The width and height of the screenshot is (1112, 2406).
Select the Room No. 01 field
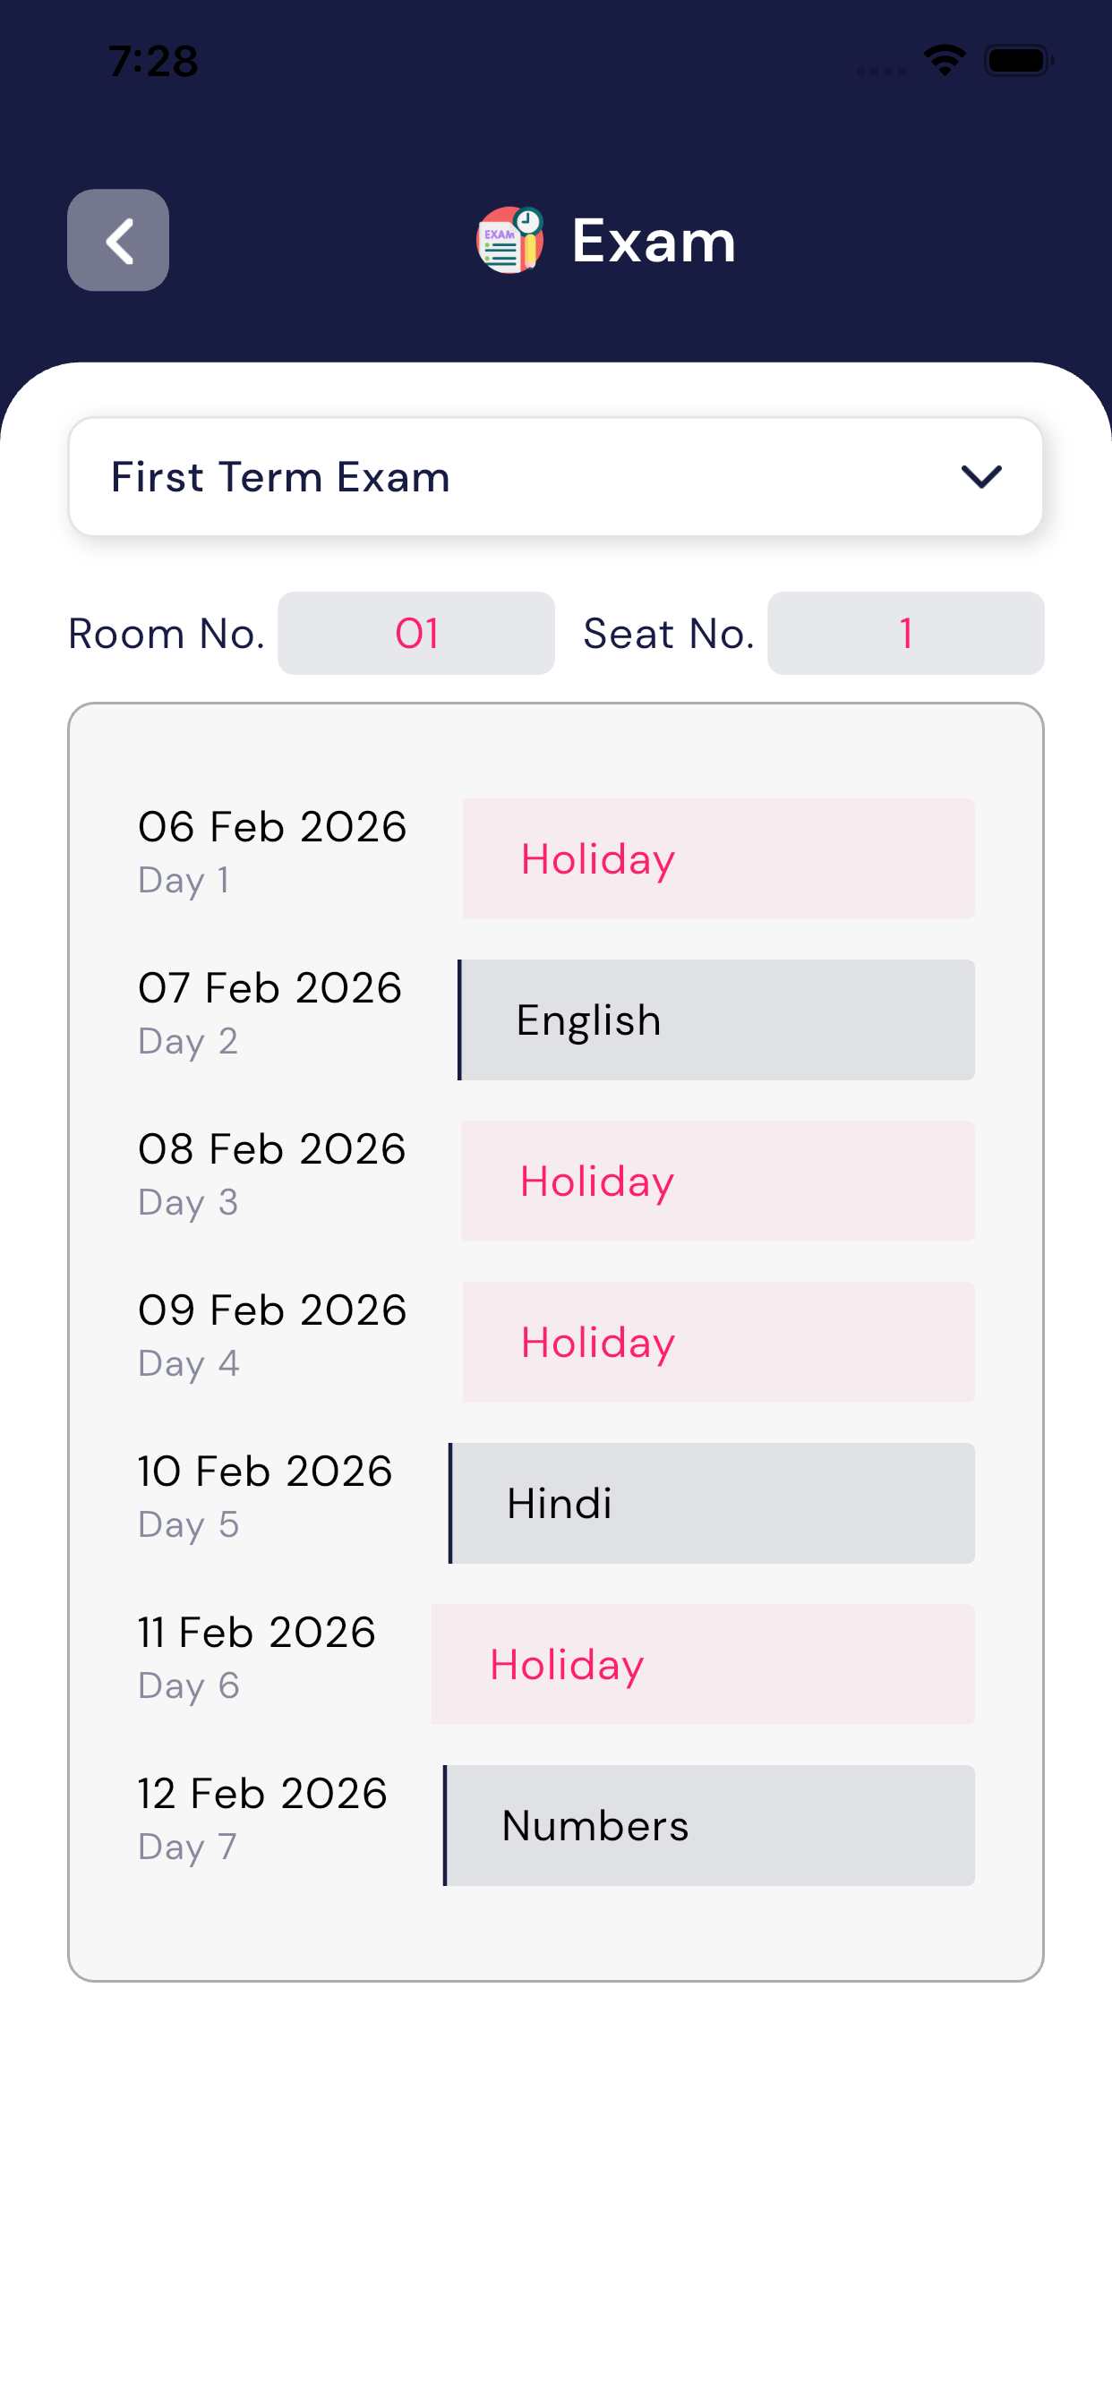415,633
